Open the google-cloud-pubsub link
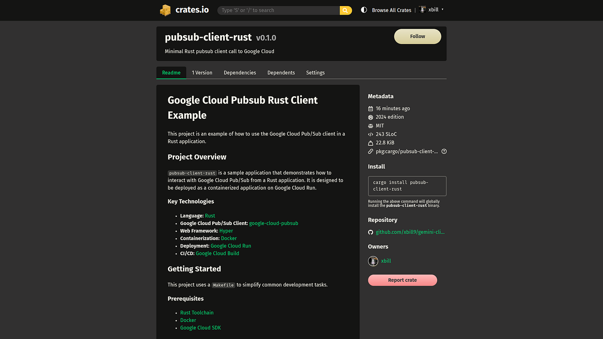This screenshot has width=603, height=339. [274, 223]
